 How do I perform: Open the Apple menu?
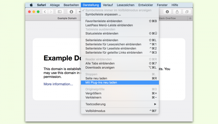pyautogui.click(x=31, y=5)
